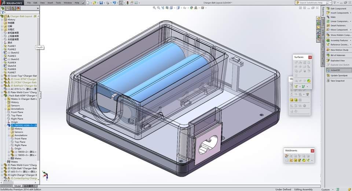Toggle the Instant3D button
The height and width of the screenshot is (191, 352).
(338, 70)
